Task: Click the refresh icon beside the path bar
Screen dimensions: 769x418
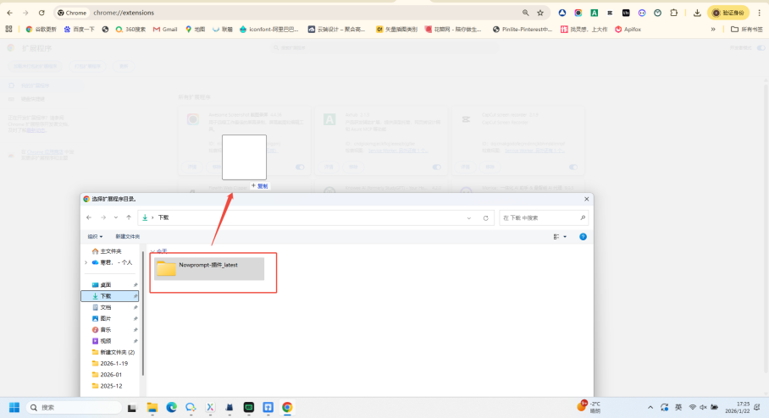Action: click(x=485, y=217)
